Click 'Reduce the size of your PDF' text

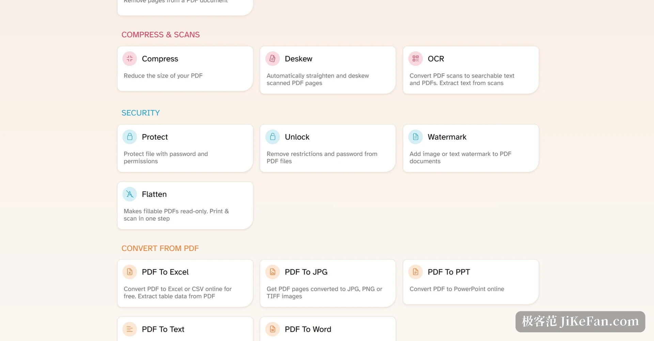[x=163, y=76]
